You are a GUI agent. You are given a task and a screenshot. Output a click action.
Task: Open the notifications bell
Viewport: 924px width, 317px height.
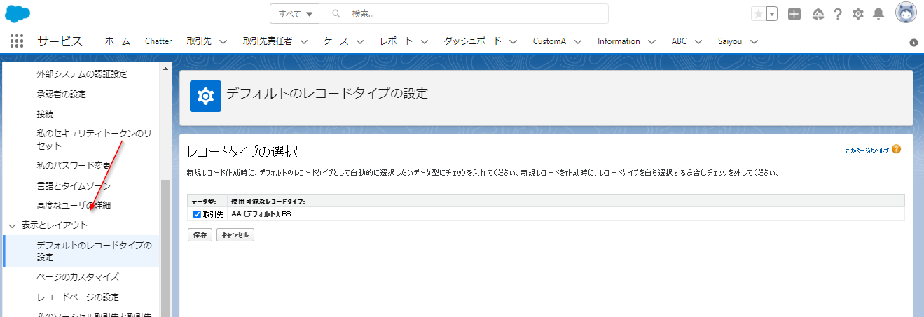(x=878, y=14)
